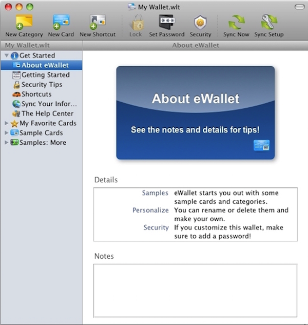Click the Personalize field label

(150, 210)
